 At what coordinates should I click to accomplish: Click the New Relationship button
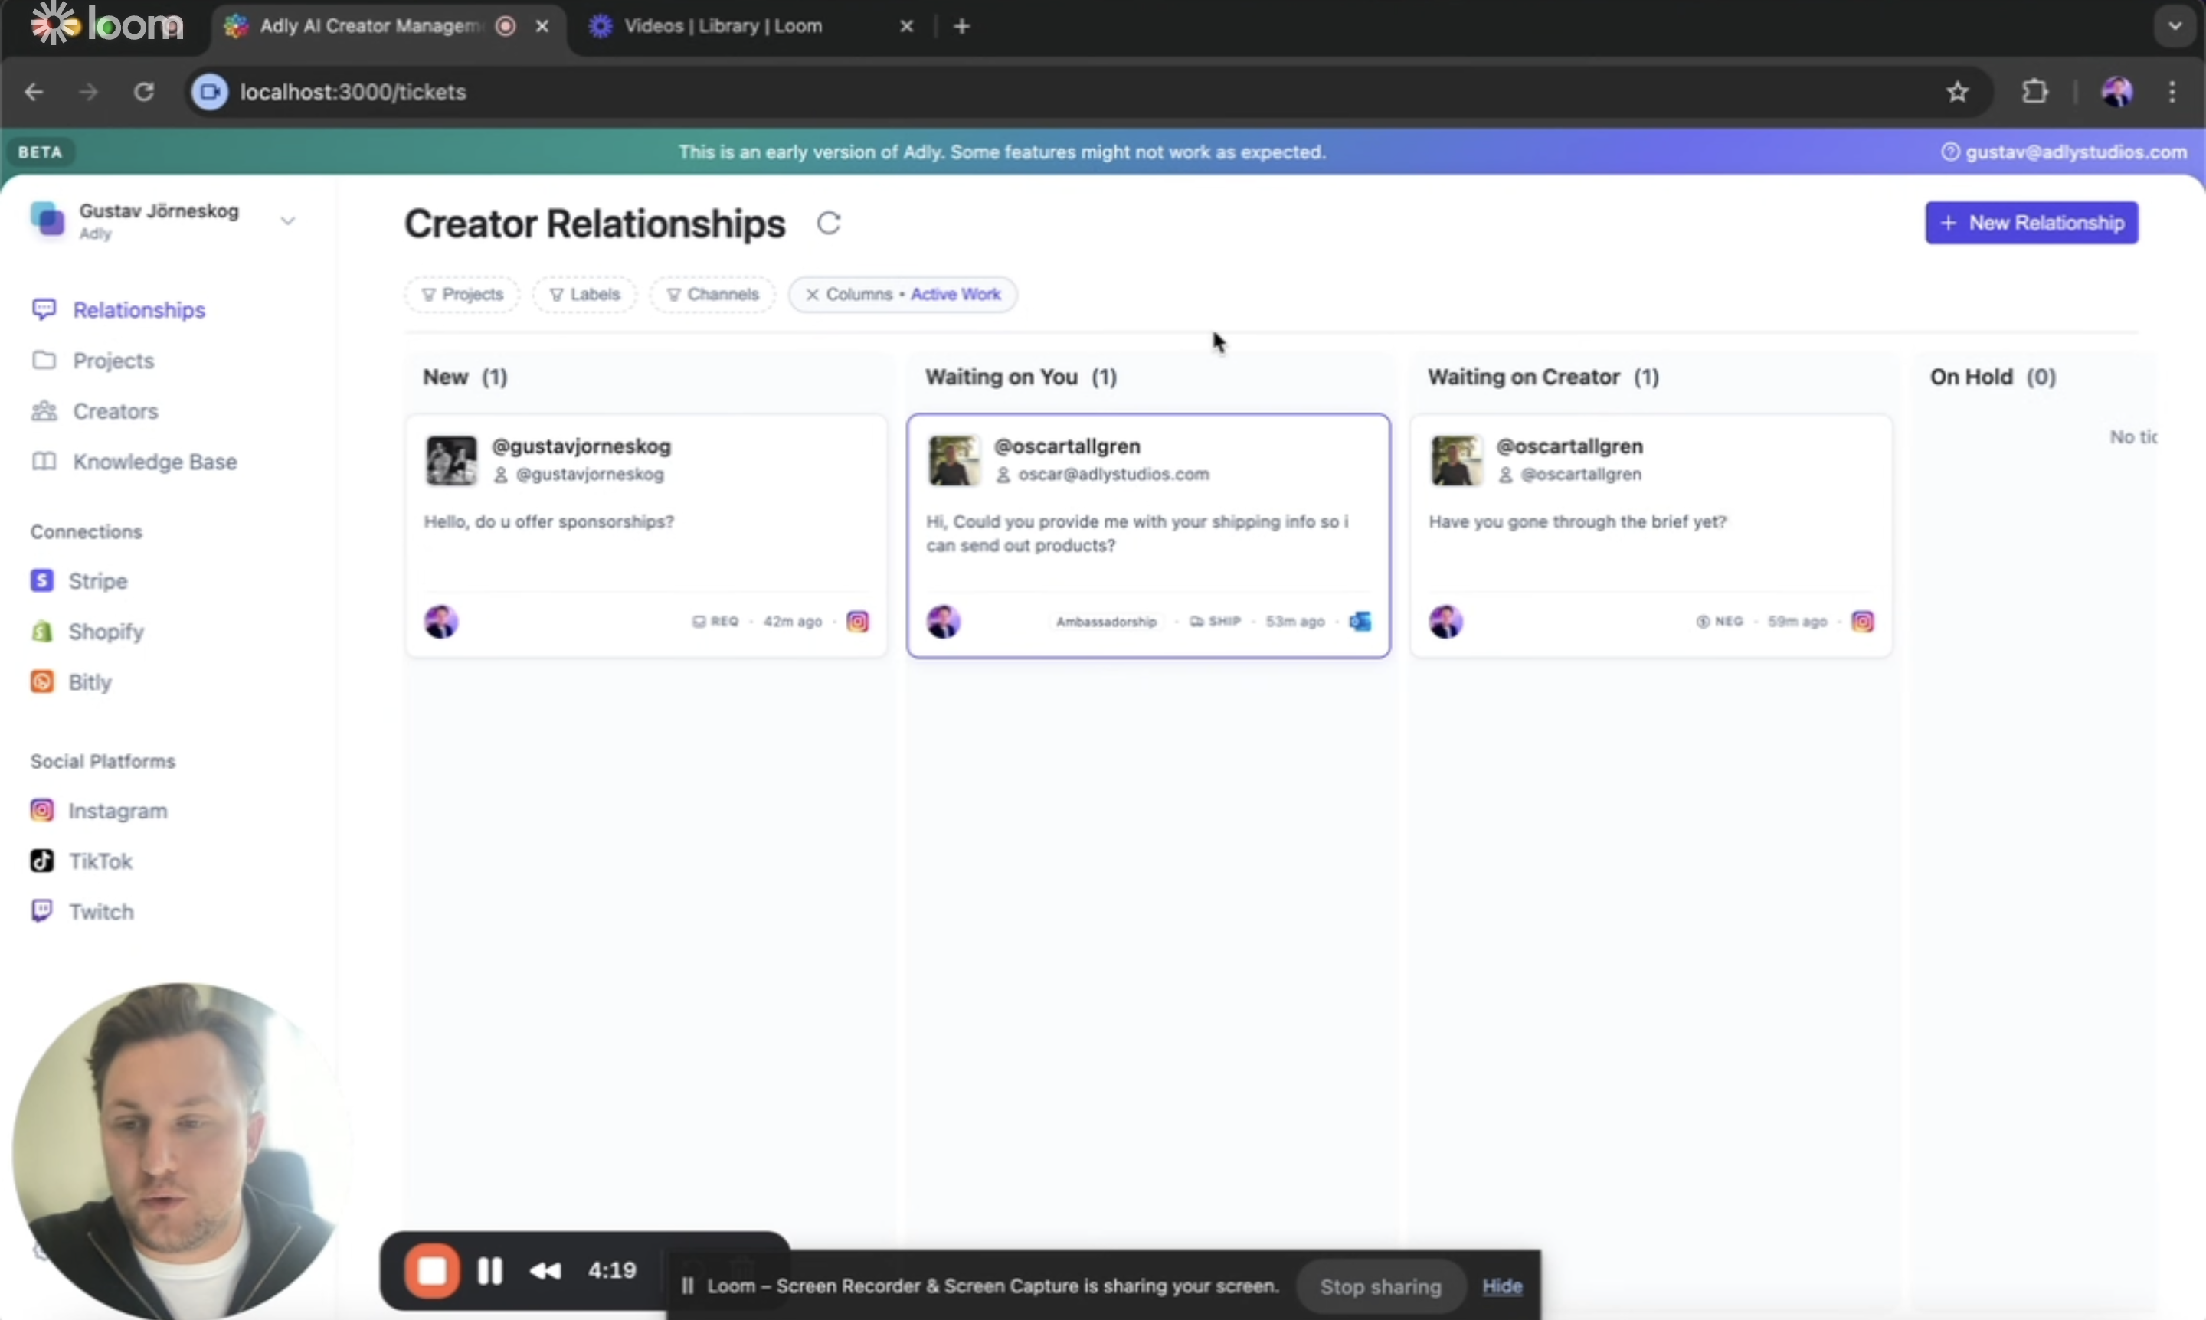point(2031,222)
